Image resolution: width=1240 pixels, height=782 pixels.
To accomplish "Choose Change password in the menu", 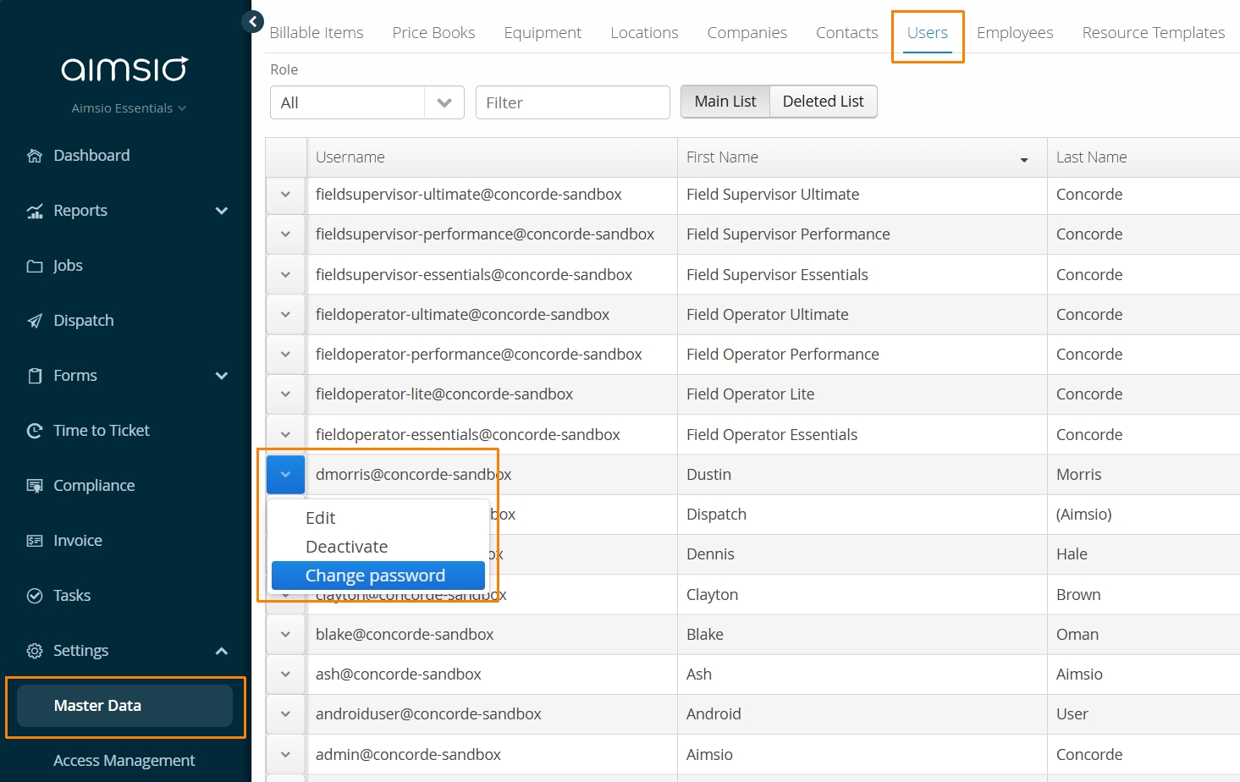I will point(378,575).
